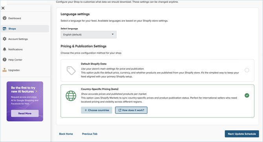Click the Previous Tab link
The height and width of the screenshot is (142, 263).
(x=90, y=134)
